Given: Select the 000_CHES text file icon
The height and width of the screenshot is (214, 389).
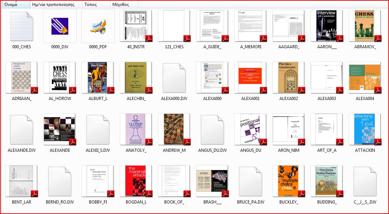Looking at the screenshot, I should coord(22,26).
